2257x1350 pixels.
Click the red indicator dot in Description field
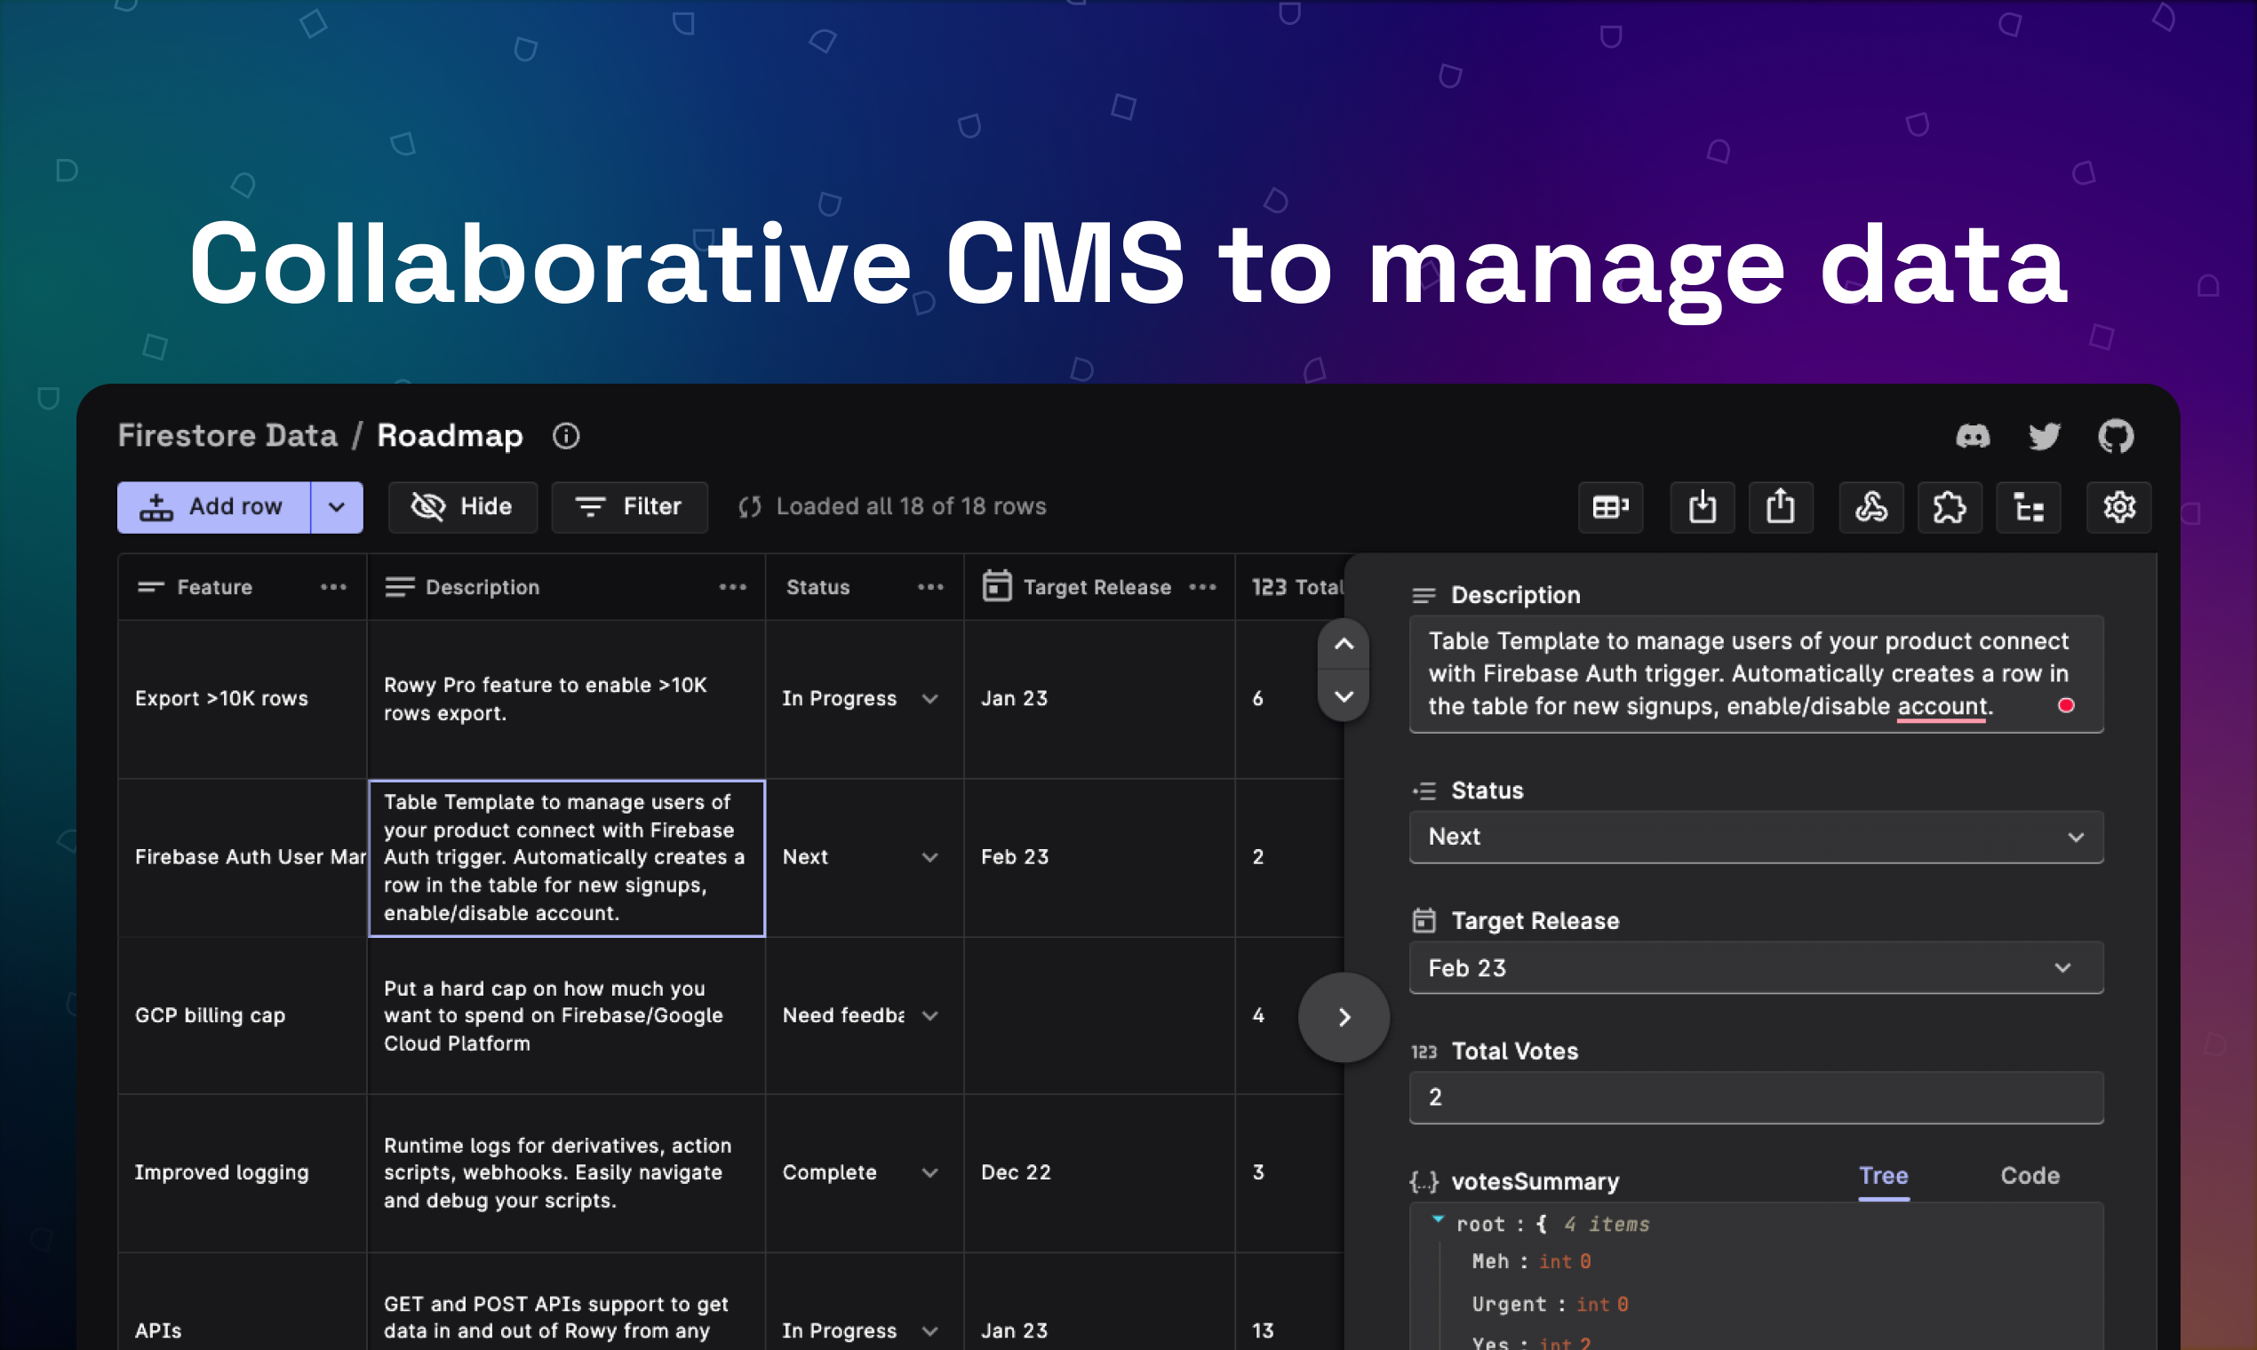tap(2066, 706)
